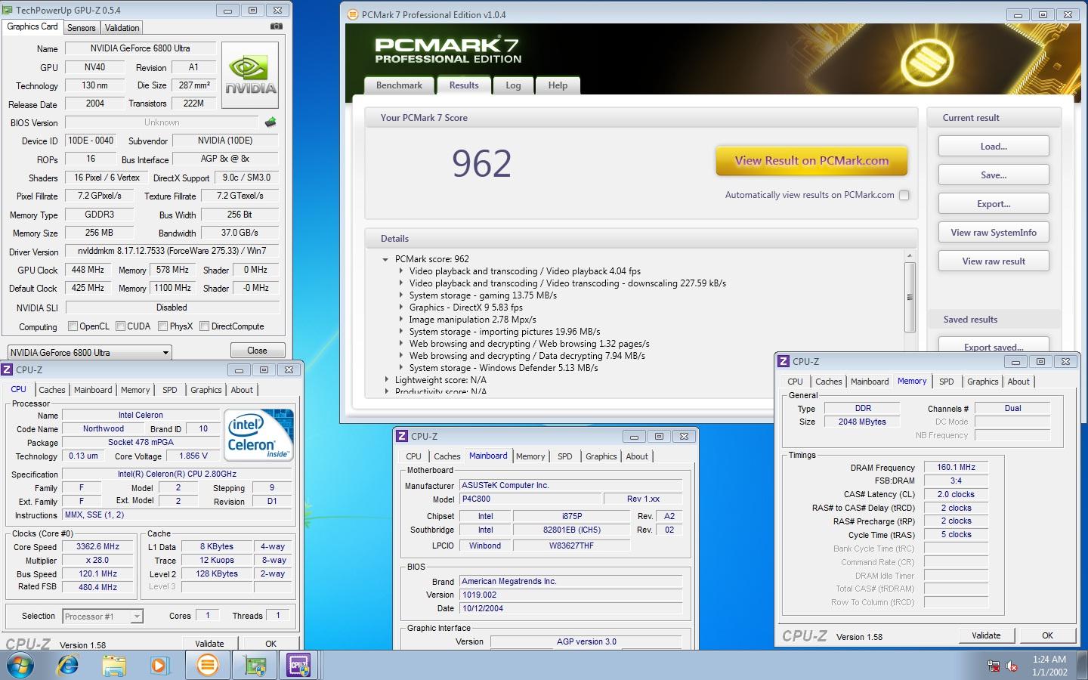Switch to GPU-Z Sensors tab
The width and height of the screenshot is (1088, 680).
click(81, 28)
